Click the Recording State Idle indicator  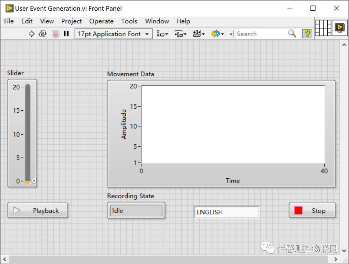point(136,210)
